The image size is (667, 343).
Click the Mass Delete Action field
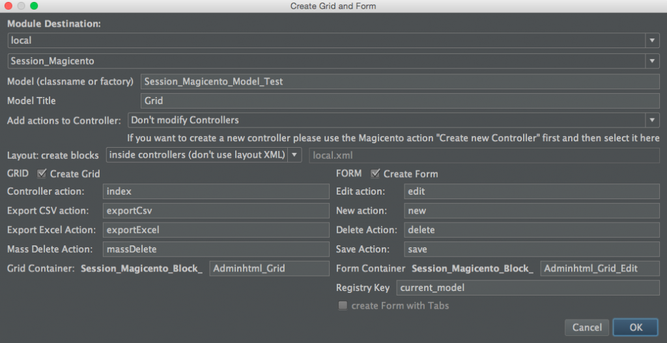(216, 249)
